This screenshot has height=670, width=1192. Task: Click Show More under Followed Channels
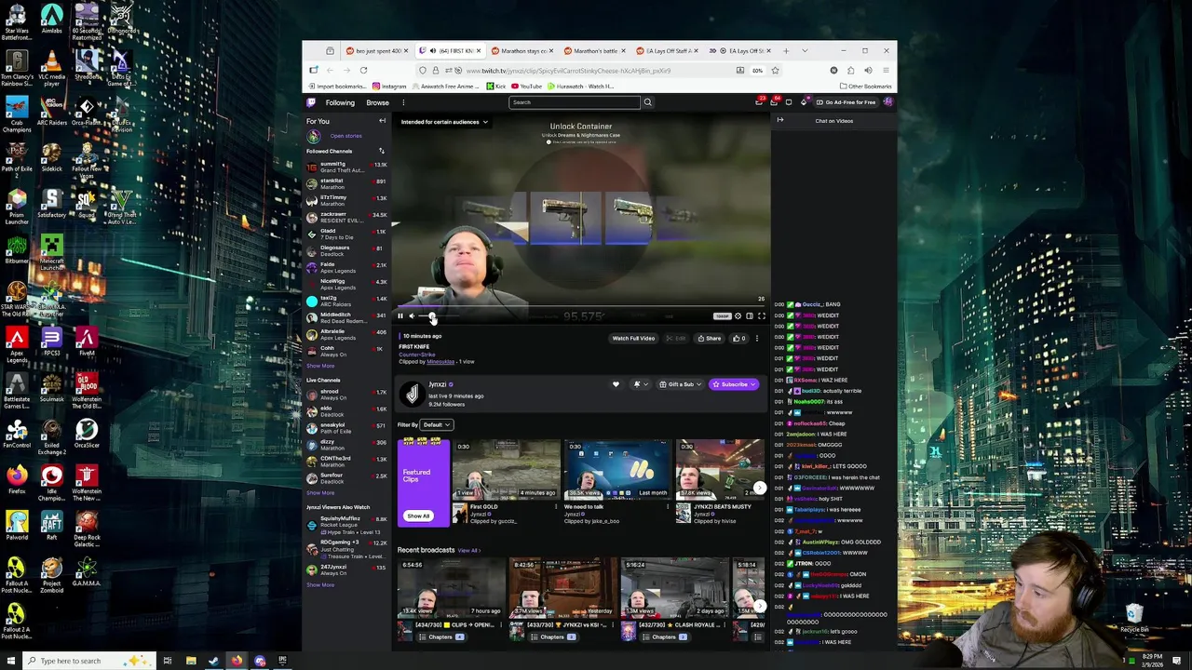pyautogui.click(x=320, y=366)
